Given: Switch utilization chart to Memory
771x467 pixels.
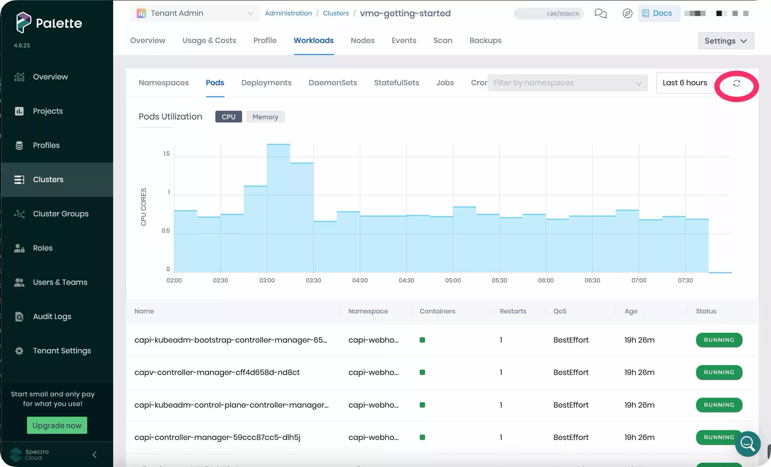Looking at the screenshot, I should pos(265,117).
